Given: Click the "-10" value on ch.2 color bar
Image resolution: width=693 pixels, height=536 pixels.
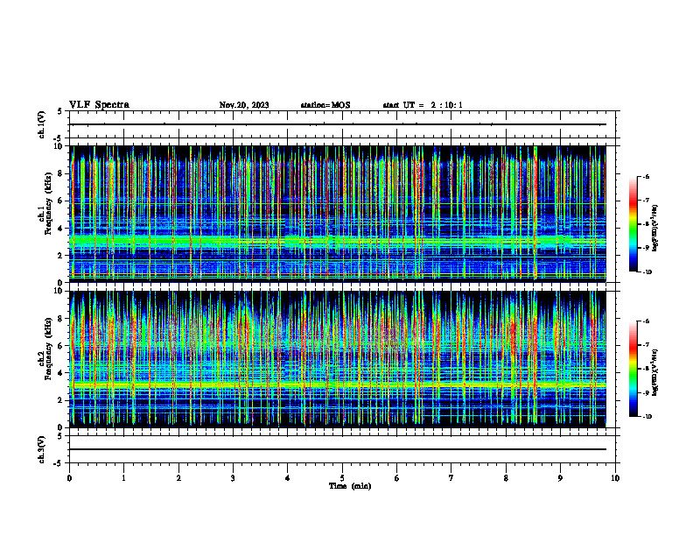Looking at the screenshot, I should click(647, 417).
